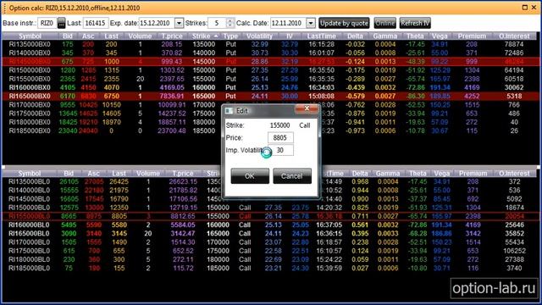Screen dimensions: 542x305
Task: Select row RI135000BX0
Action: coord(269,44)
